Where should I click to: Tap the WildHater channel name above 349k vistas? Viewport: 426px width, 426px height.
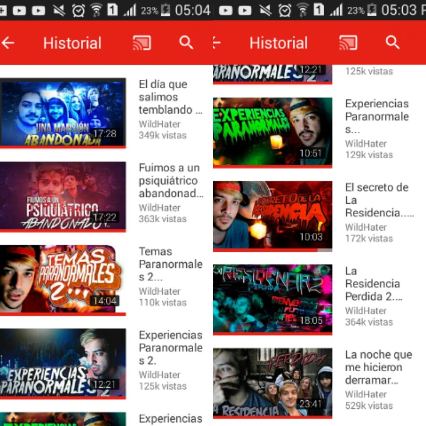pyautogui.click(x=159, y=124)
